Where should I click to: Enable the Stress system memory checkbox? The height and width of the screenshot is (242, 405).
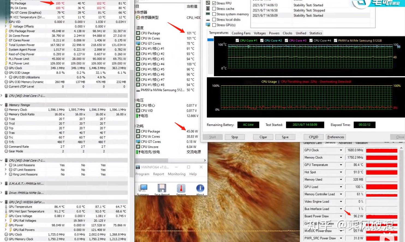coord(214,14)
